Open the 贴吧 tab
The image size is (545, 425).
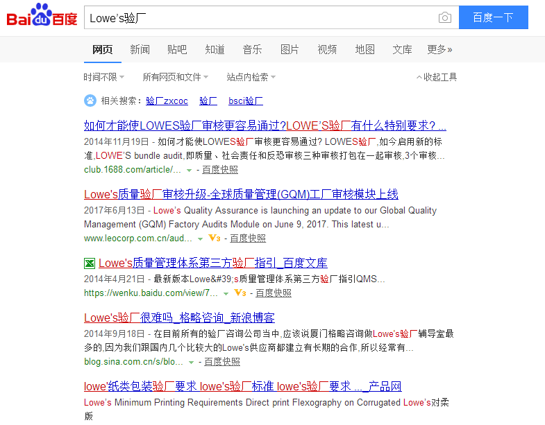(177, 50)
